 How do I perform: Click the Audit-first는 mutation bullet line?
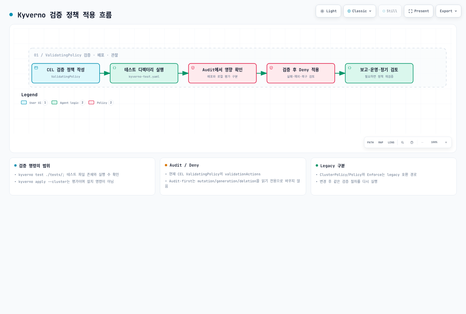[233, 183]
